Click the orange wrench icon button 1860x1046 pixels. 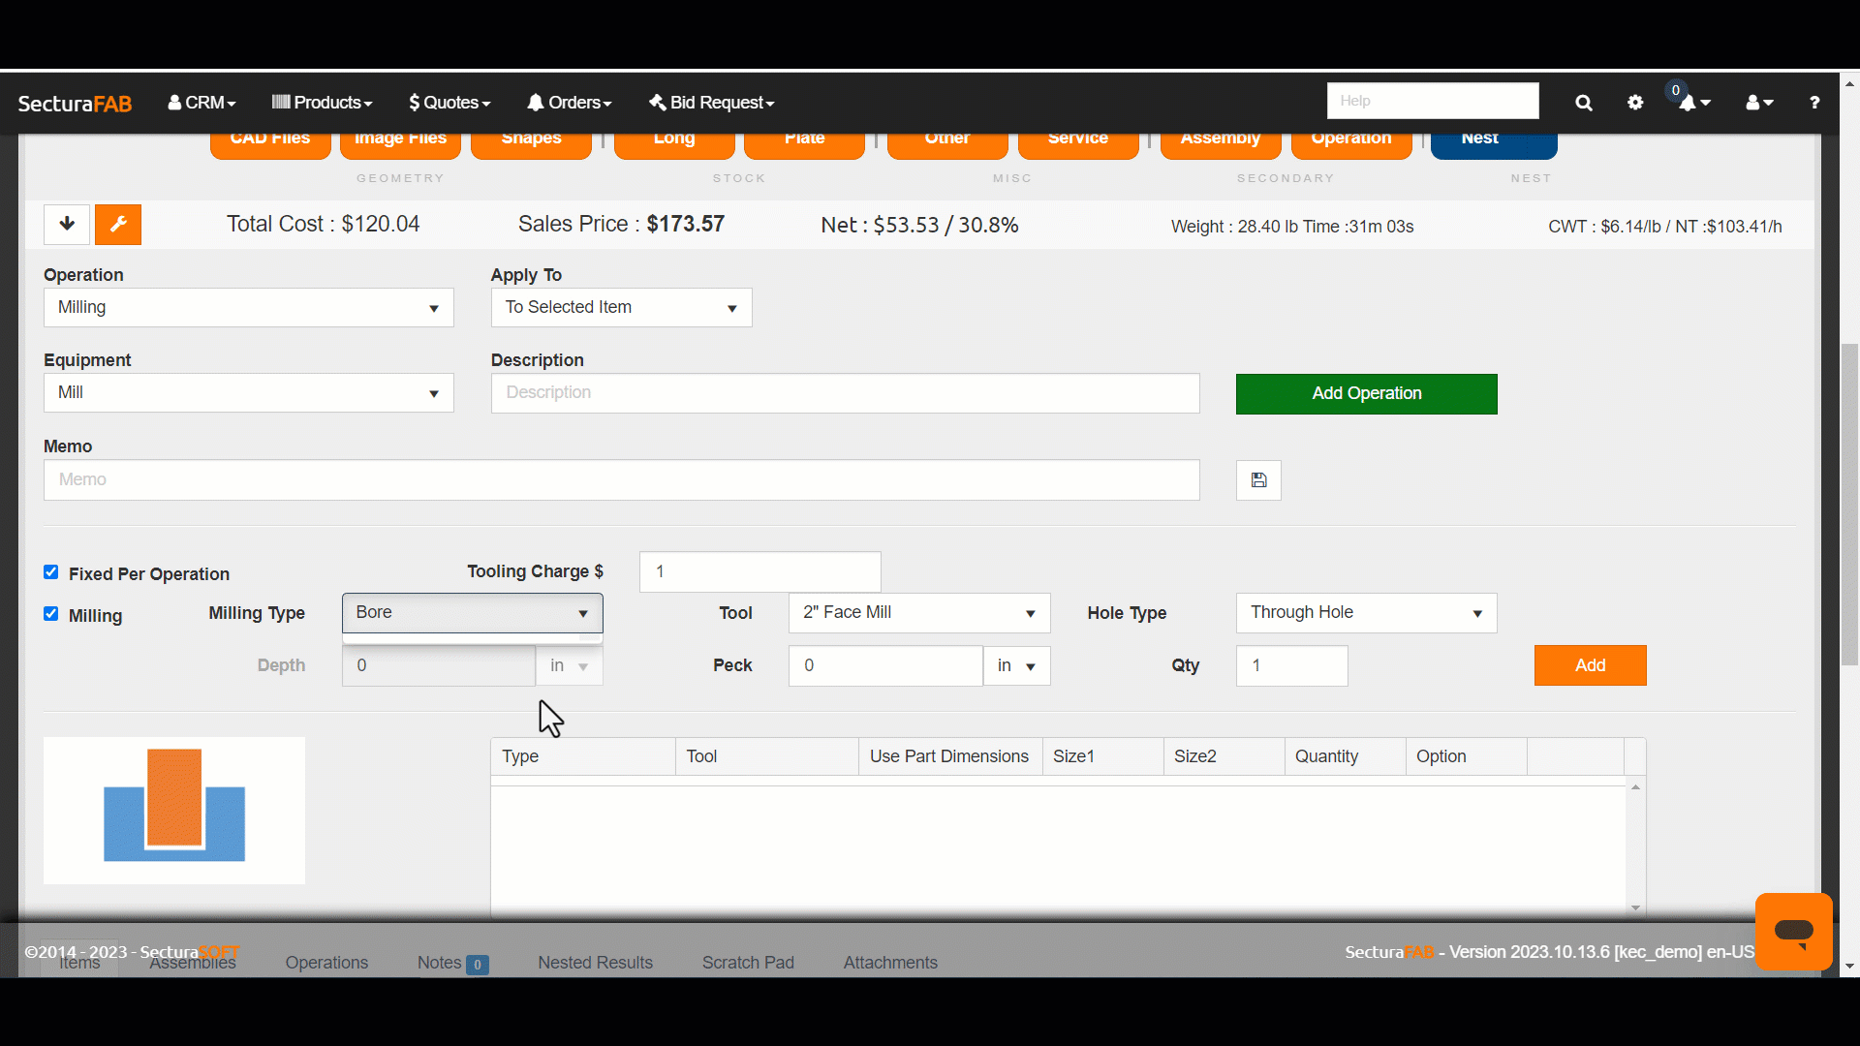point(118,225)
